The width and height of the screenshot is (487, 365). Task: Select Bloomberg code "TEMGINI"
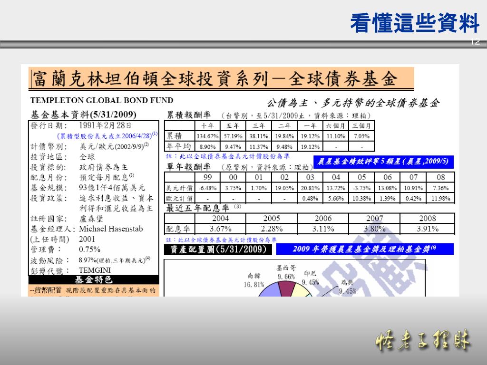click(x=95, y=270)
